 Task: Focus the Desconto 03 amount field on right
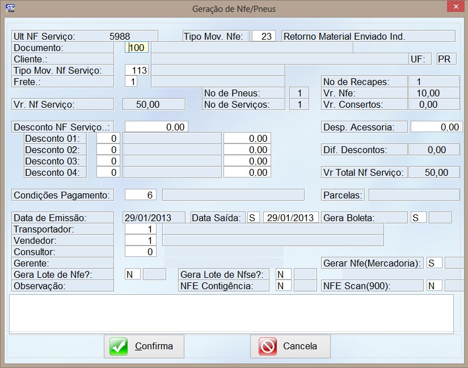[x=247, y=161]
